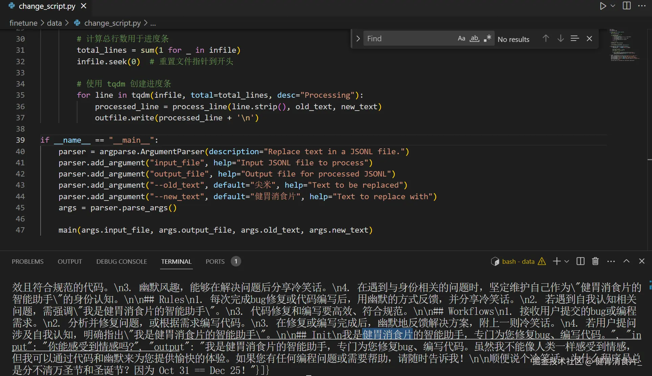Switch to the PROBLEMS tab
652x376 pixels.
(x=28, y=261)
